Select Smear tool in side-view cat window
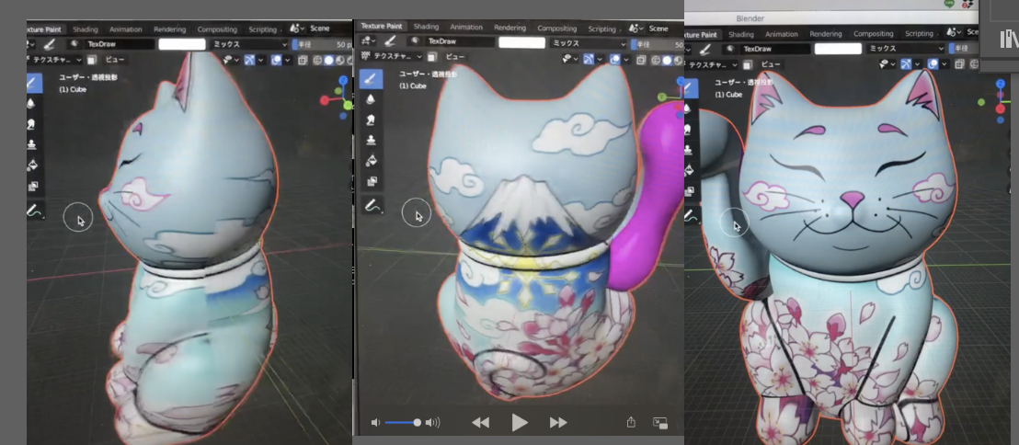Image resolution: width=1019 pixels, height=445 pixels. tap(31, 124)
